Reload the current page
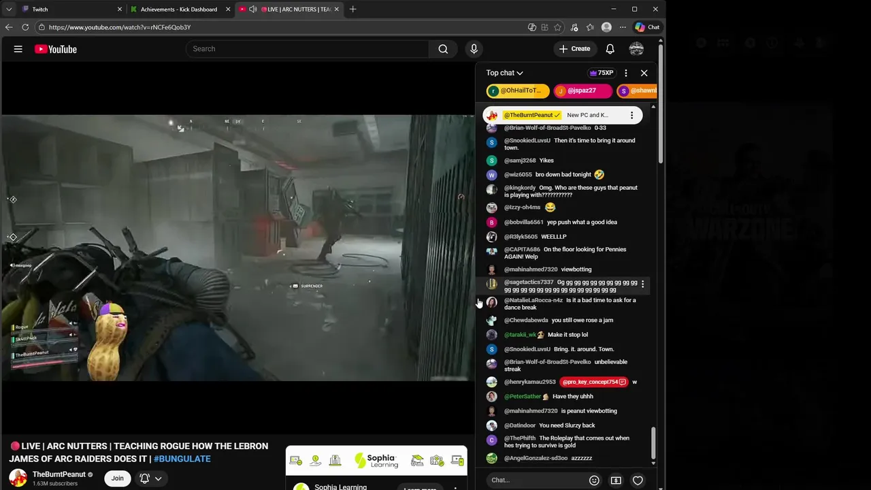Viewport: 871px width, 490px height. point(25,27)
